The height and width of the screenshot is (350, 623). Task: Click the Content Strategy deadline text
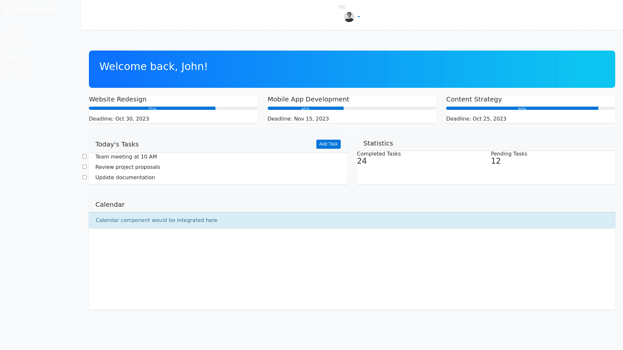[x=476, y=119]
